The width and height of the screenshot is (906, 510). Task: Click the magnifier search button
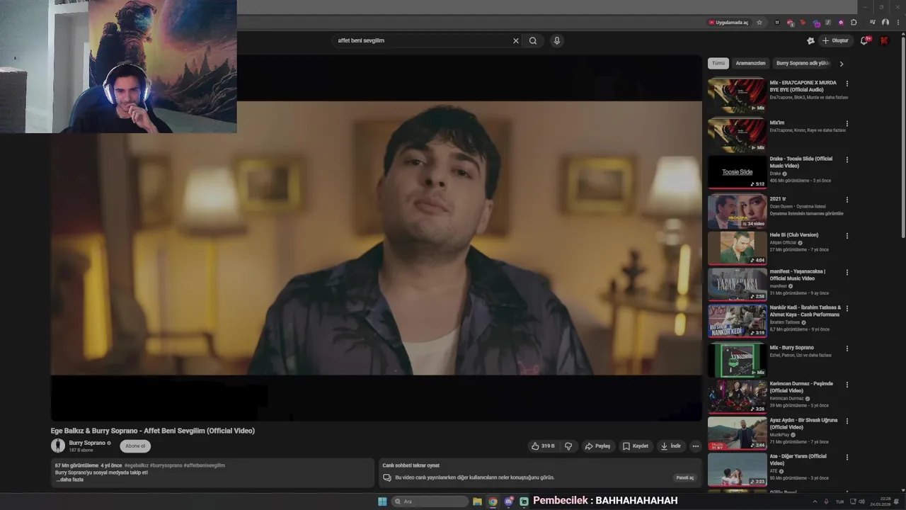click(x=533, y=40)
